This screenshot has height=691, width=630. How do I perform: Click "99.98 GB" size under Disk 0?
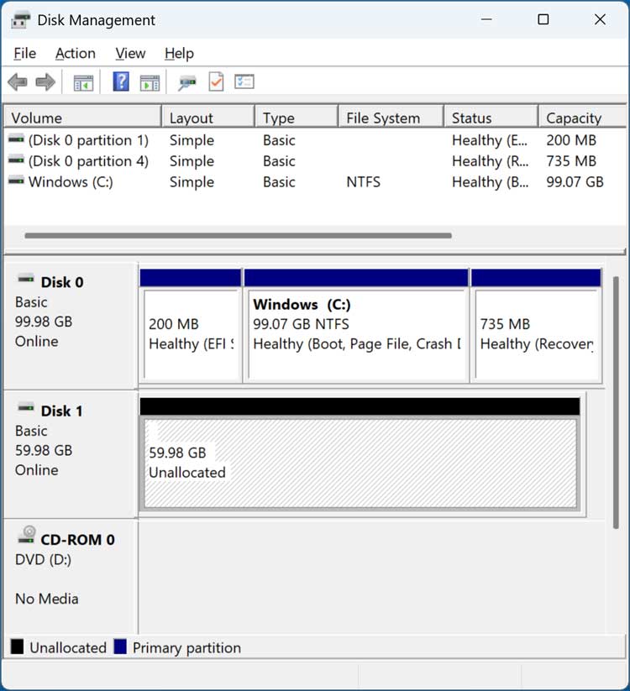point(44,322)
